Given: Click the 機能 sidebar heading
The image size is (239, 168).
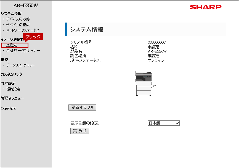Looking at the screenshot, I should [x=4, y=60].
